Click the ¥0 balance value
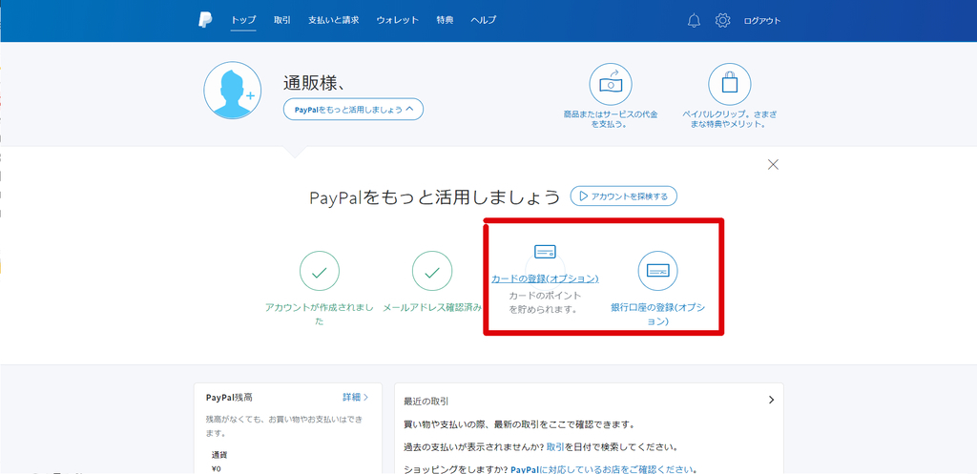 pos(217,469)
